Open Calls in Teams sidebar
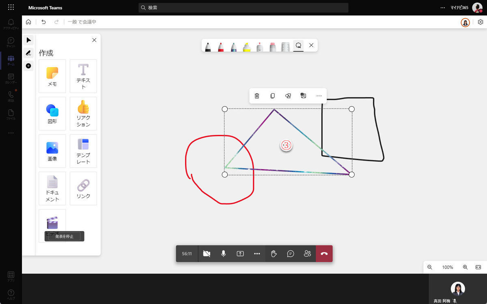Image resolution: width=487 pixels, height=304 pixels. [11, 96]
